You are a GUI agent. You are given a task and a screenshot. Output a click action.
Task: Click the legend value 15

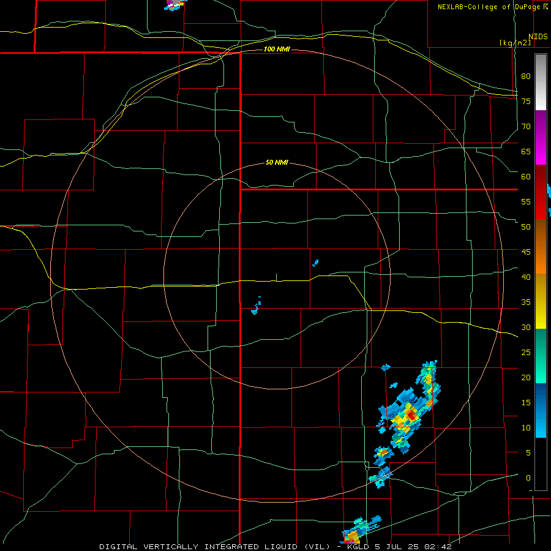point(526,403)
